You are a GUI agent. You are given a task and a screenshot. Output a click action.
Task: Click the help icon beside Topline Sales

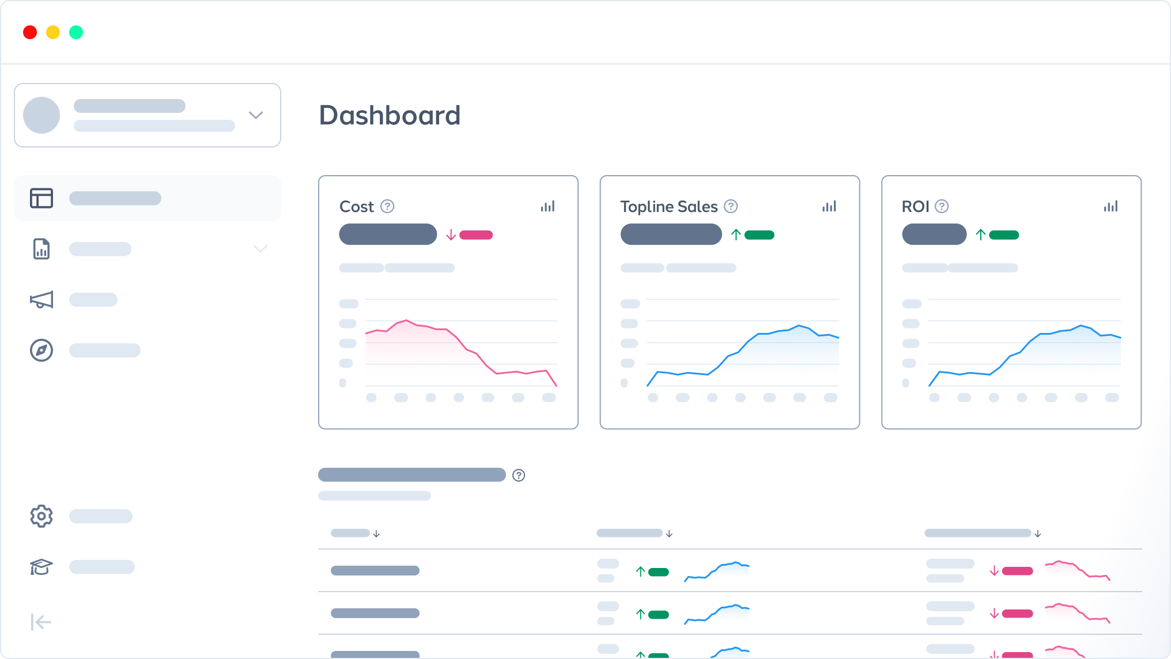coord(731,206)
